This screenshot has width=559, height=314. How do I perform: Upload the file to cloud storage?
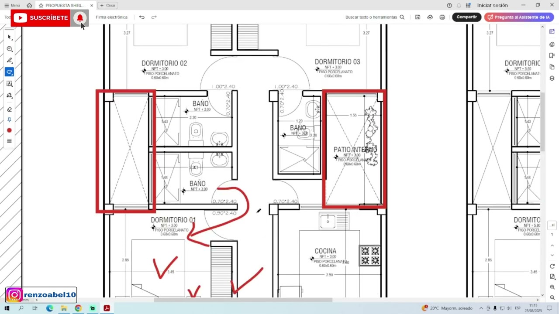click(x=430, y=17)
